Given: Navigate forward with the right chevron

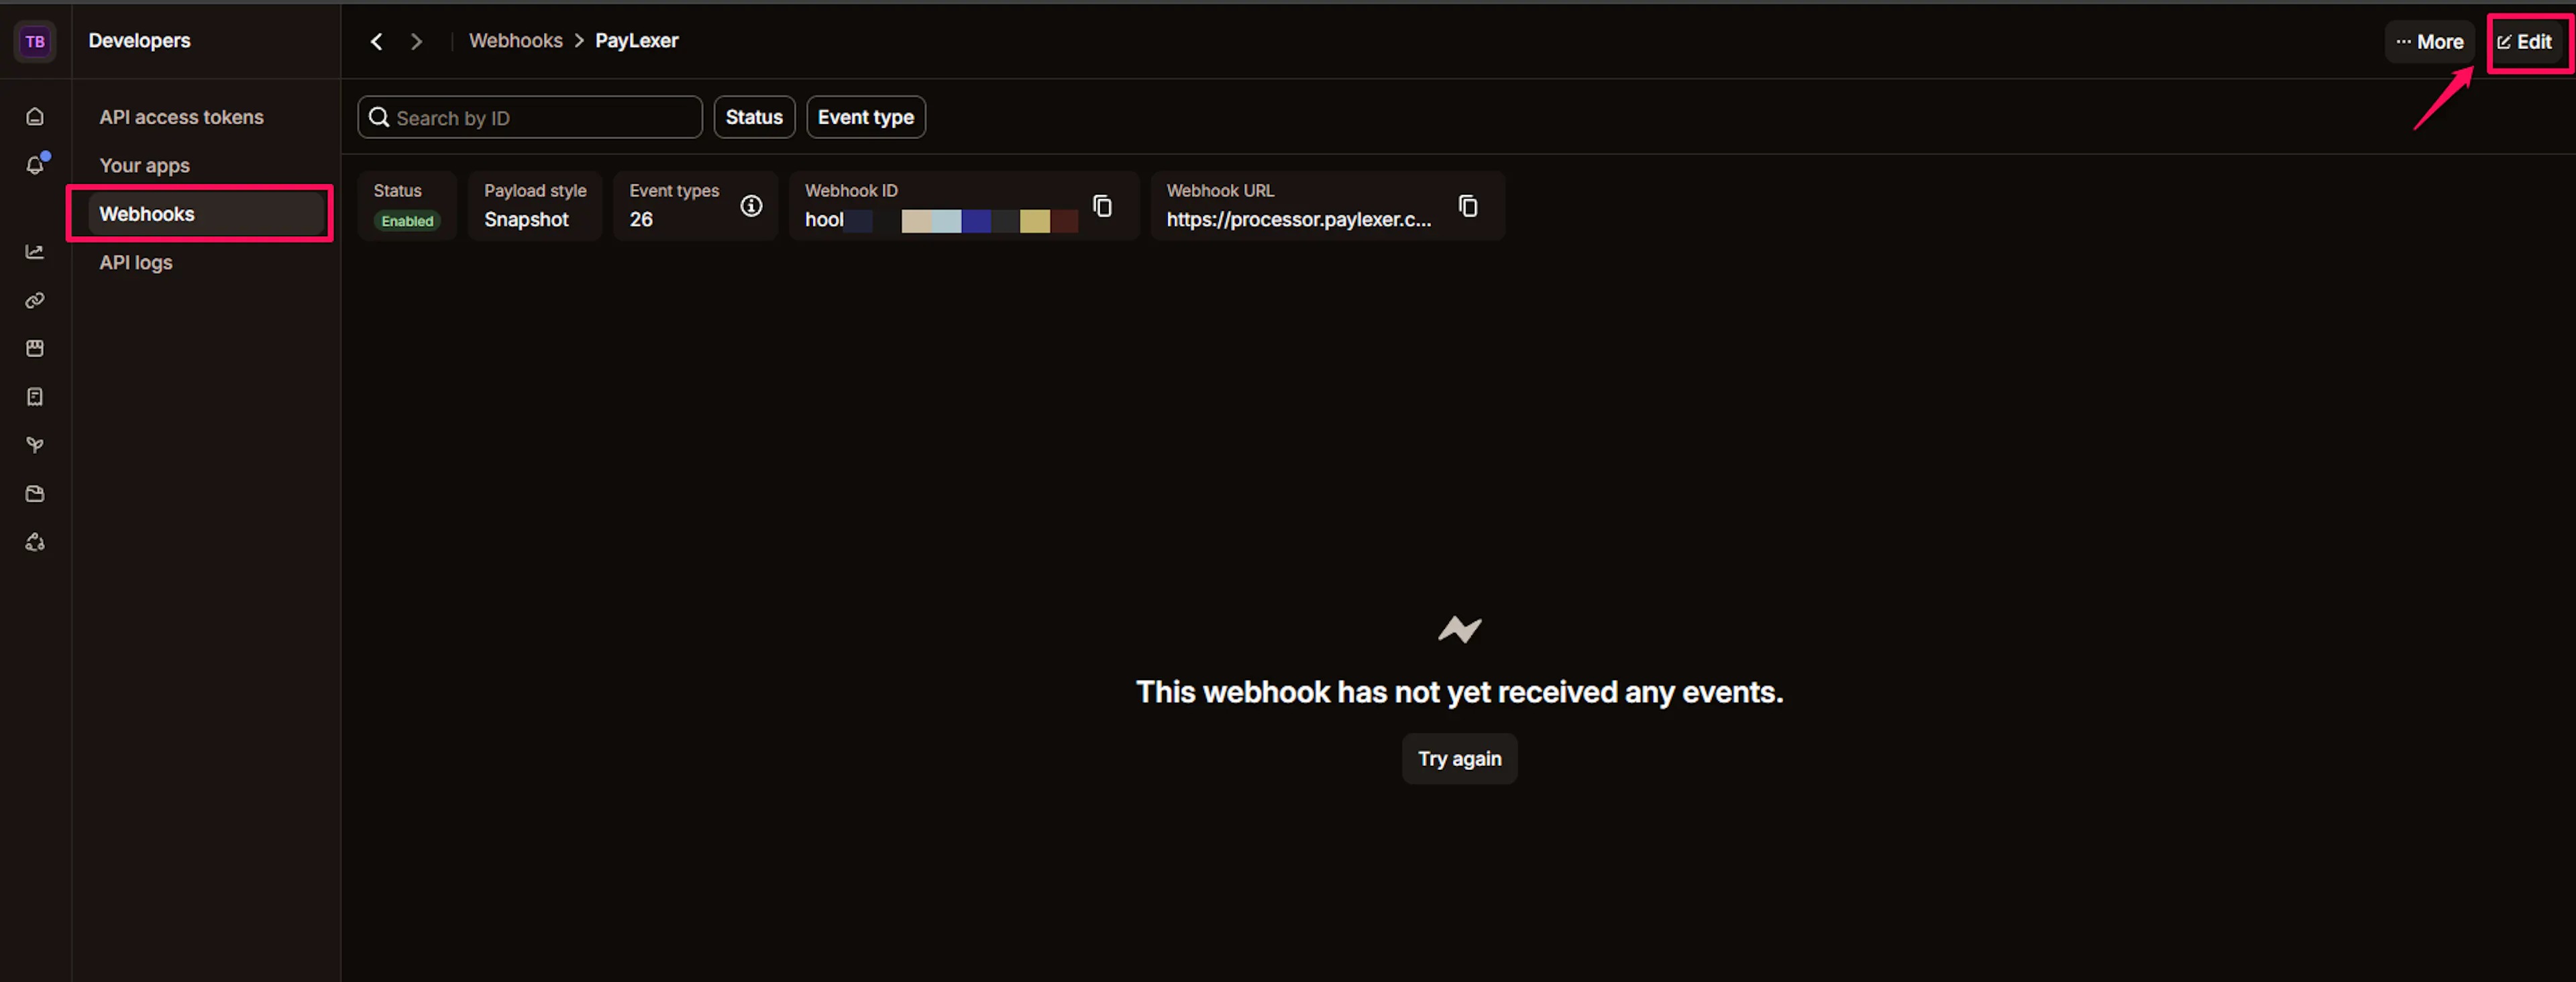Looking at the screenshot, I should [416, 41].
